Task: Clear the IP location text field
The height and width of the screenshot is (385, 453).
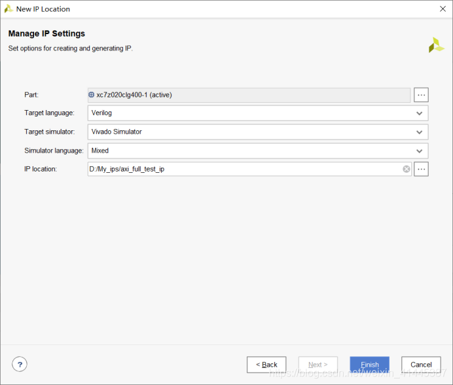Action: click(x=406, y=169)
